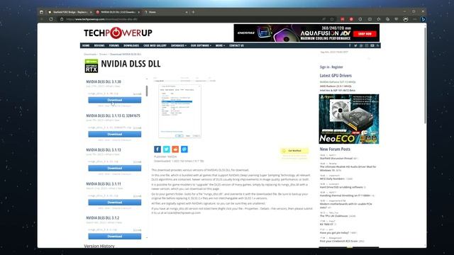Open DOWNLOADS in site navigation
454x255 pixels.
pyautogui.click(x=131, y=45)
